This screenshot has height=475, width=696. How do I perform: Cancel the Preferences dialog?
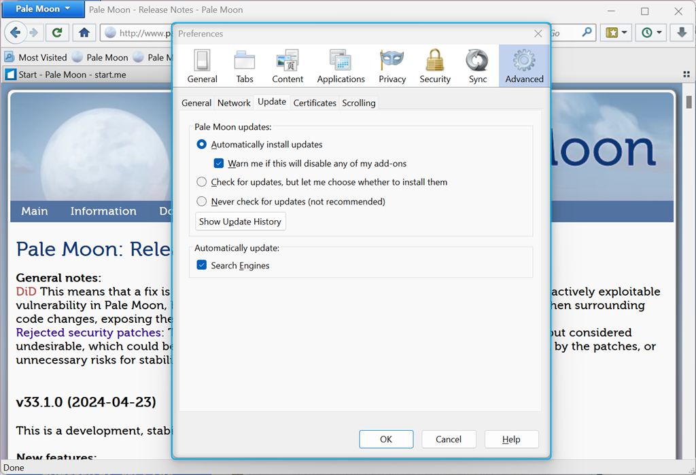pyautogui.click(x=449, y=439)
